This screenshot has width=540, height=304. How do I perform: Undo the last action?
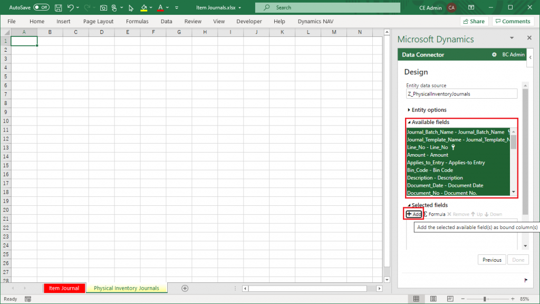click(70, 7)
